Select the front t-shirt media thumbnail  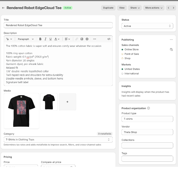tap(21, 111)
